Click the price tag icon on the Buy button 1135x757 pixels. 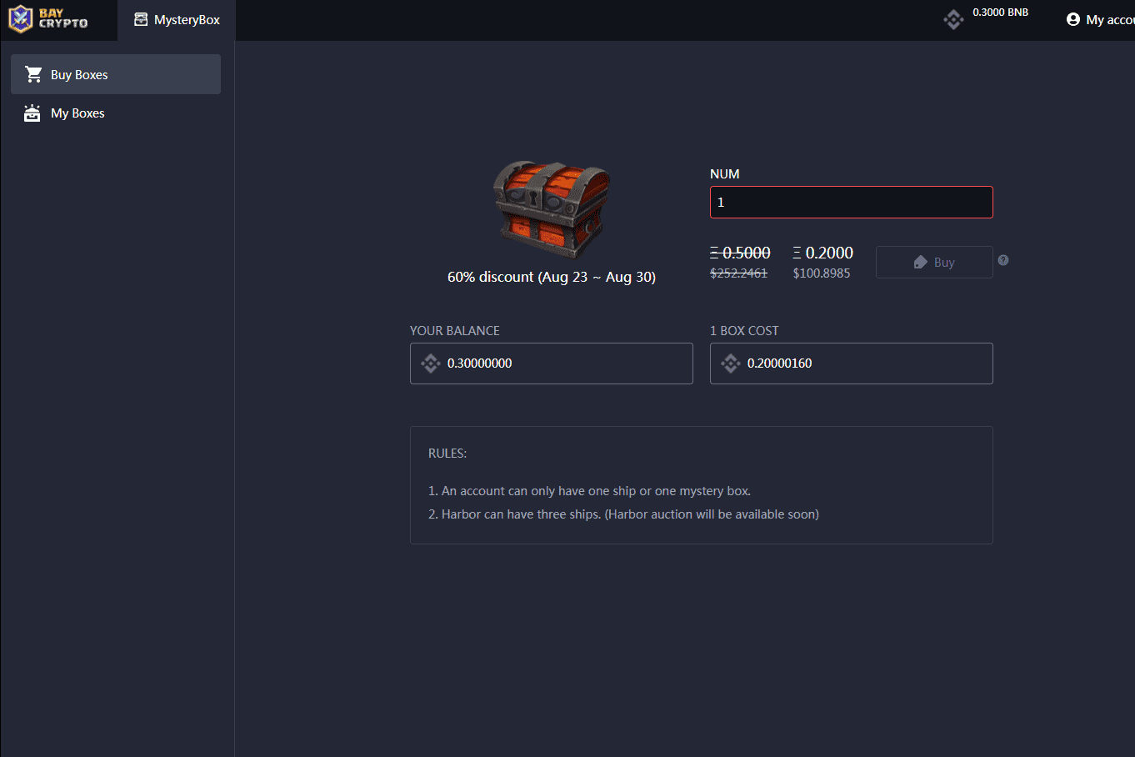(920, 262)
